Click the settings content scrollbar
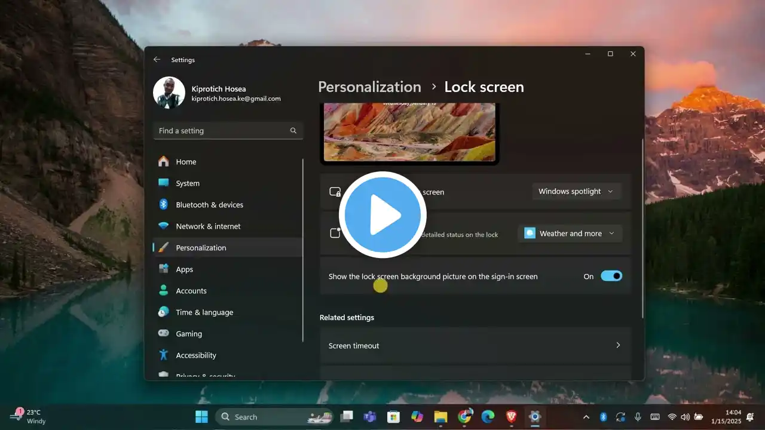Image resolution: width=765 pixels, height=430 pixels. 642,228
